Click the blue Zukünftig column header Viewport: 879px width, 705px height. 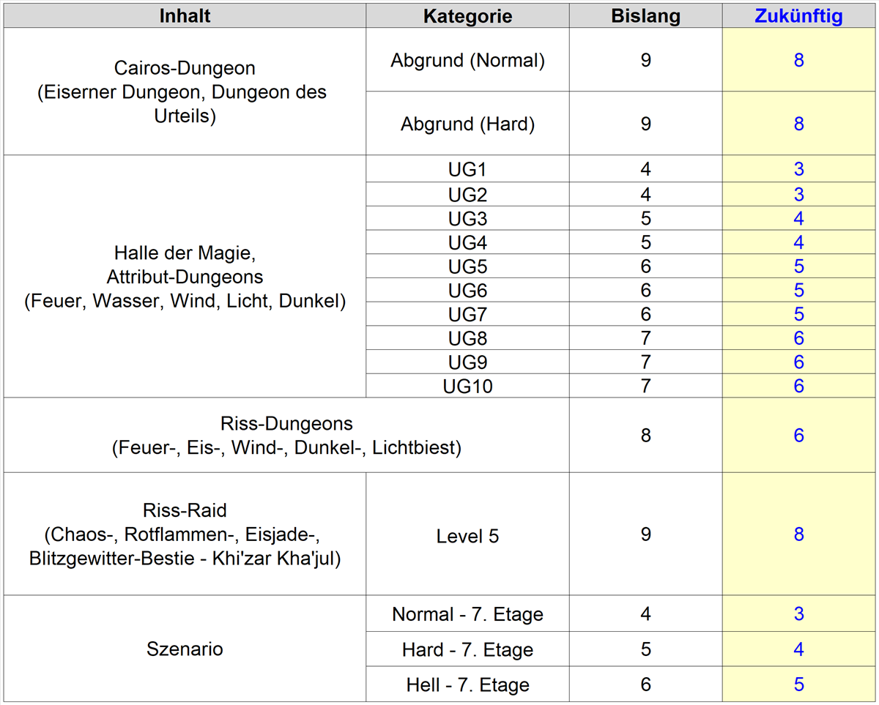coord(798,16)
